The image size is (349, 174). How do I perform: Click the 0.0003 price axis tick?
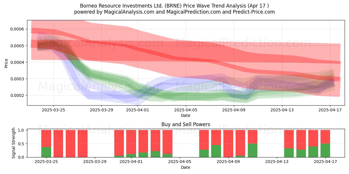pyautogui.click(x=17, y=79)
